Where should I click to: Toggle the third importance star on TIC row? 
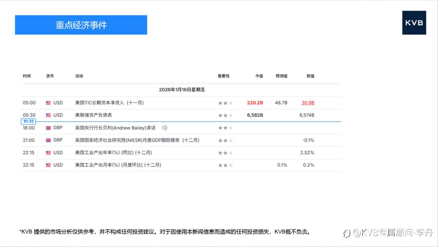coord(230,102)
